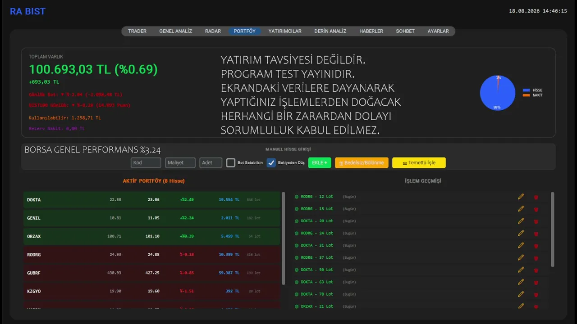Viewport: 577px width, 324px height.
Task: Click the RA BIST logo
Action: 27,12
